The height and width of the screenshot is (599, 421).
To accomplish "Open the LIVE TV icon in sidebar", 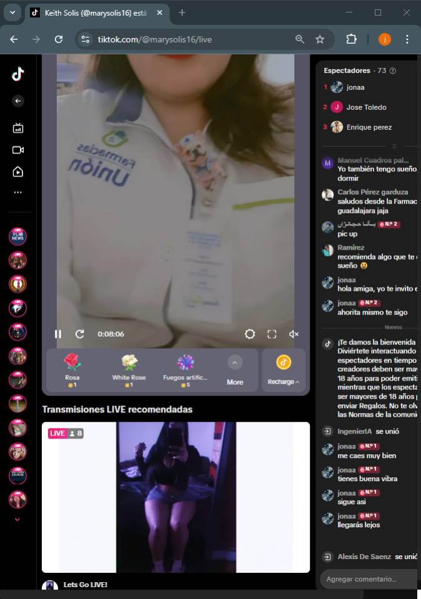I will click(17, 129).
